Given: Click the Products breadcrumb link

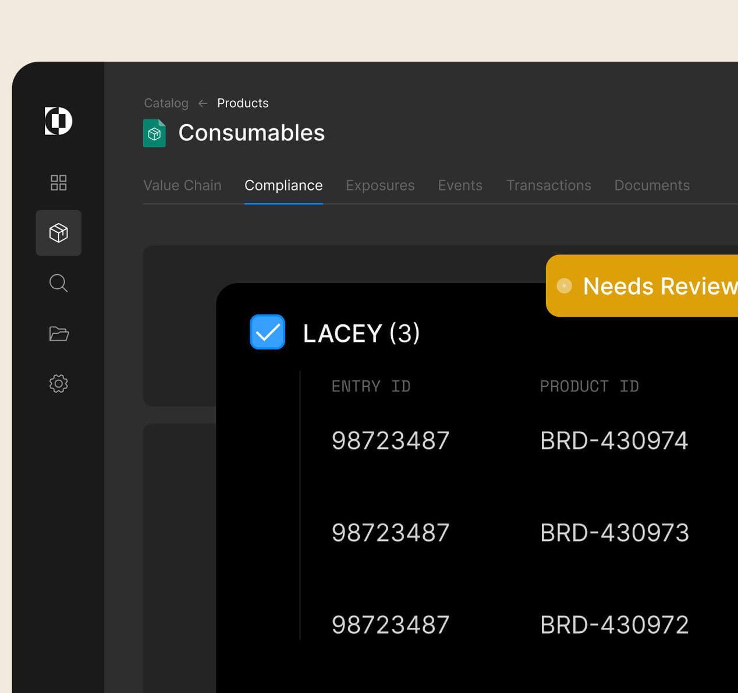Looking at the screenshot, I should pyautogui.click(x=243, y=103).
